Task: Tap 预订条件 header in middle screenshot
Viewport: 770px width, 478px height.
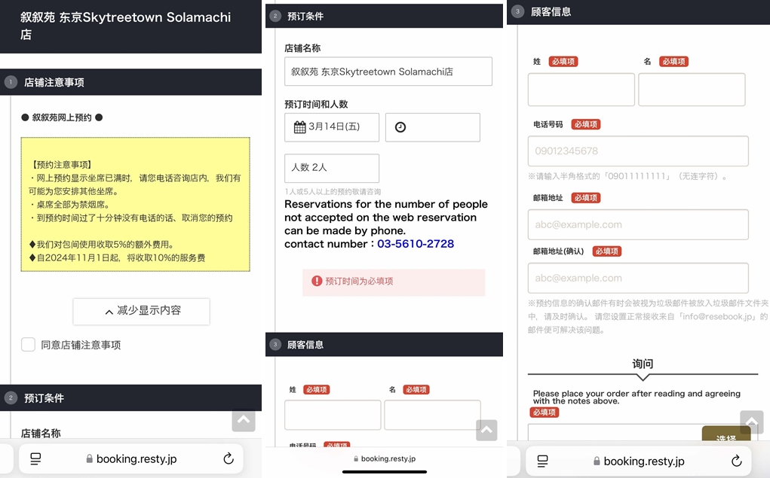Action: (x=384, y=16)
